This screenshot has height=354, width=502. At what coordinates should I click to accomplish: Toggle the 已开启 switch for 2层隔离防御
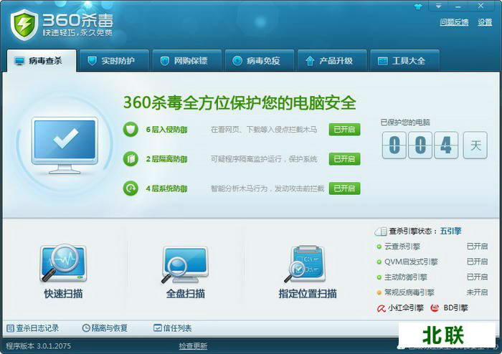point(344,158)
